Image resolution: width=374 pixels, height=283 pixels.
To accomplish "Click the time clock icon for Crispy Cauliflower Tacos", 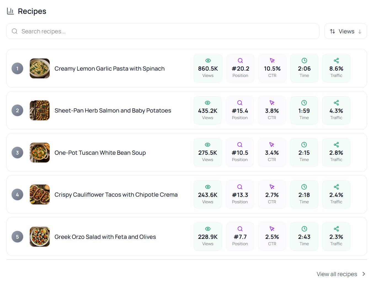I will point(304,186).
